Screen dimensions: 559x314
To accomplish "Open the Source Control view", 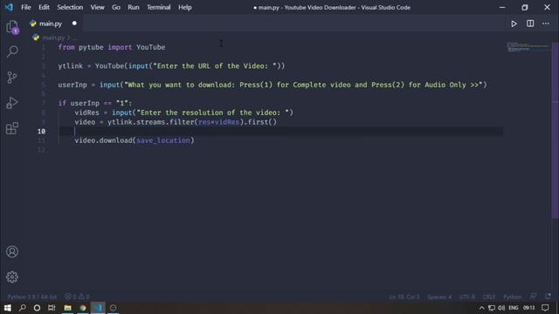I will 12,78.
